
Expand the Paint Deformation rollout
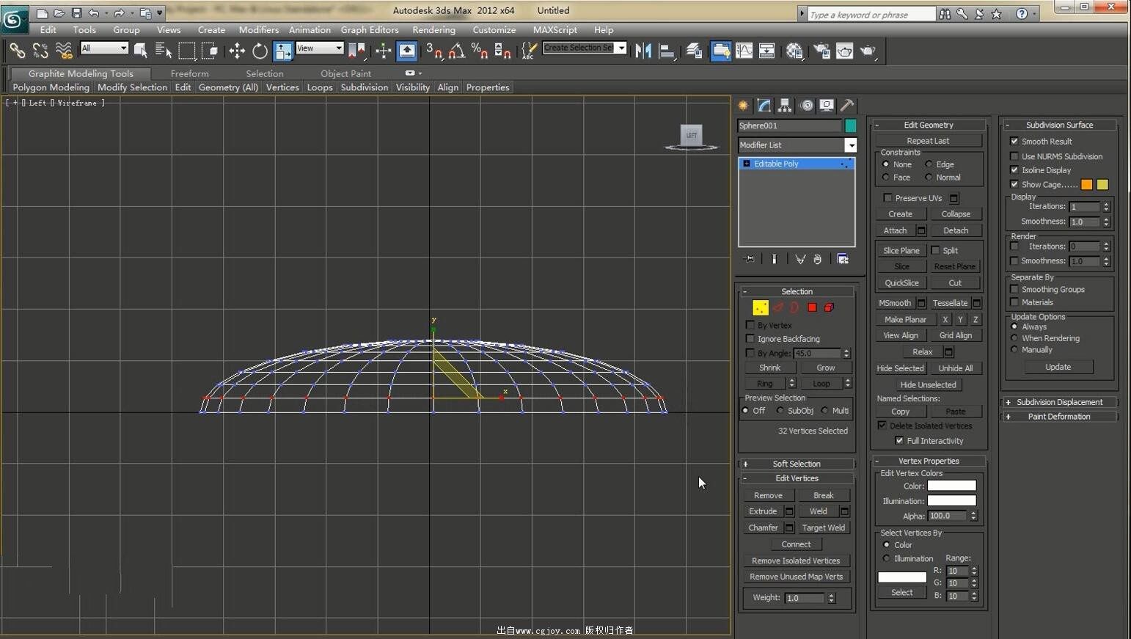[1060, 417]
